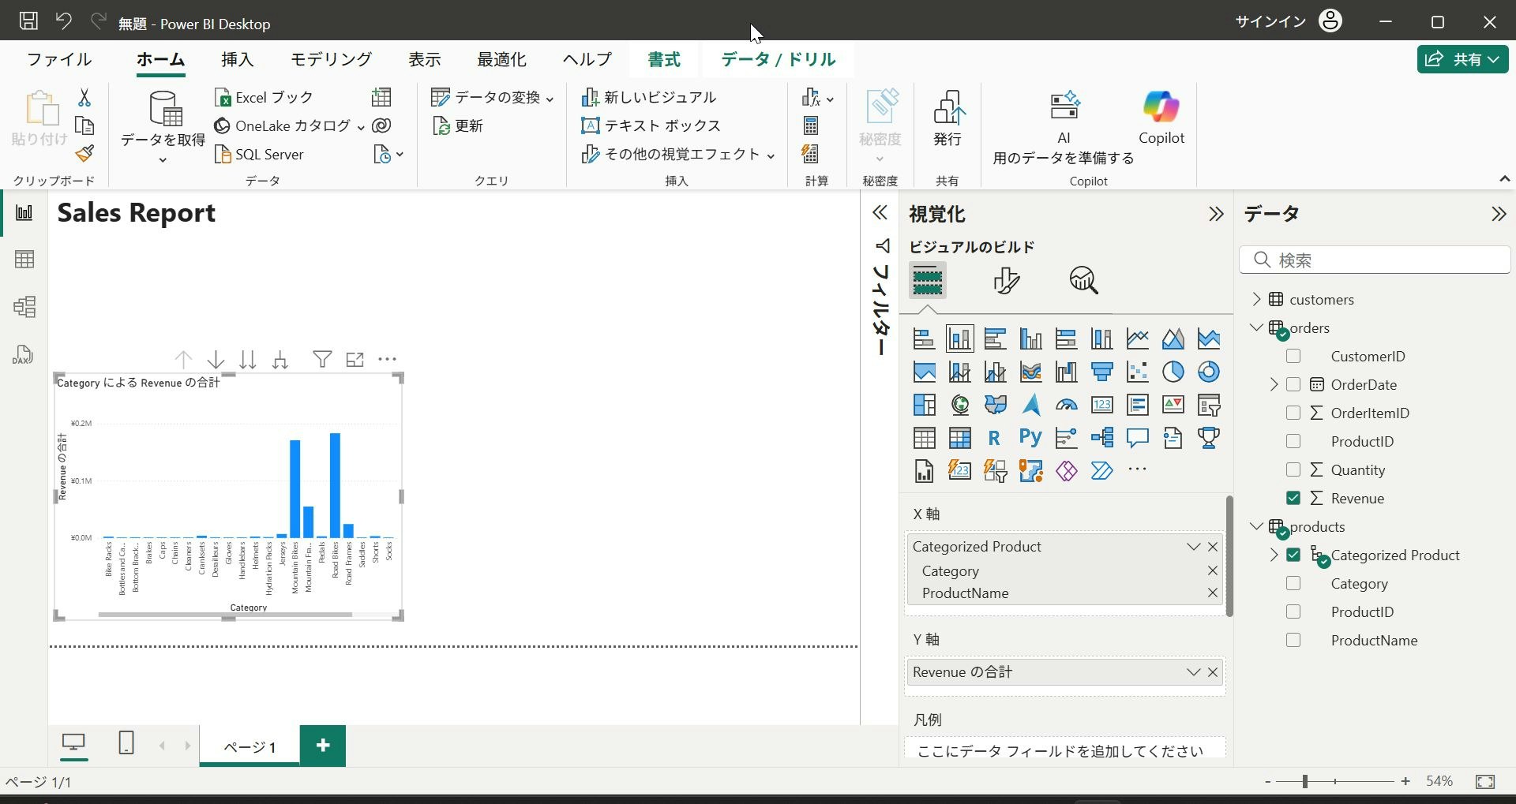Pick the Python visual icon
The height and width of the screenshot is (804, 1516).
[1030, 438]
